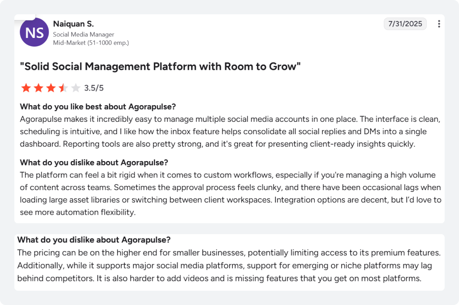This screenshot has height=305, width=459.
Task: Open the three-dot options menu
Action: 439,24
